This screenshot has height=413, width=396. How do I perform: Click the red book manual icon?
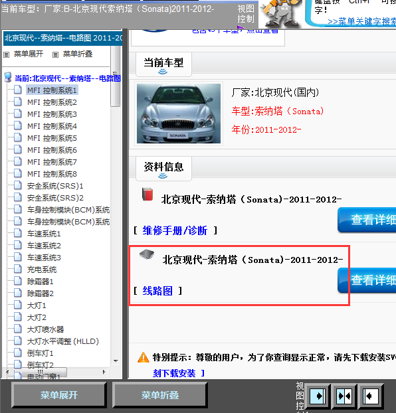coord(148,195)
